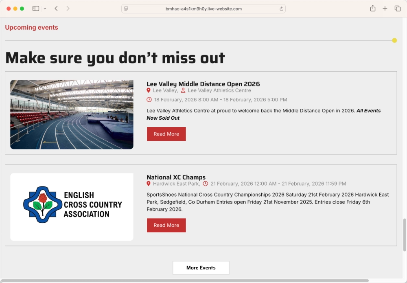Open Lee Valley Middle Distance Open 2026 title
This screenshot has height=283, width=407.
click(x=203, y=84)
